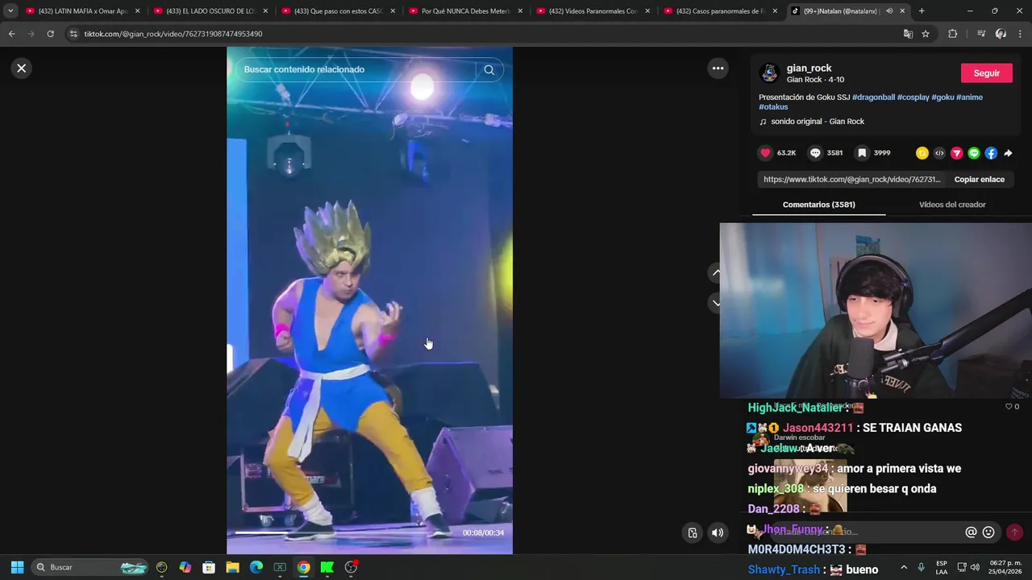
Task: Click gian_rock username link
Action: [x=809, y=68]
